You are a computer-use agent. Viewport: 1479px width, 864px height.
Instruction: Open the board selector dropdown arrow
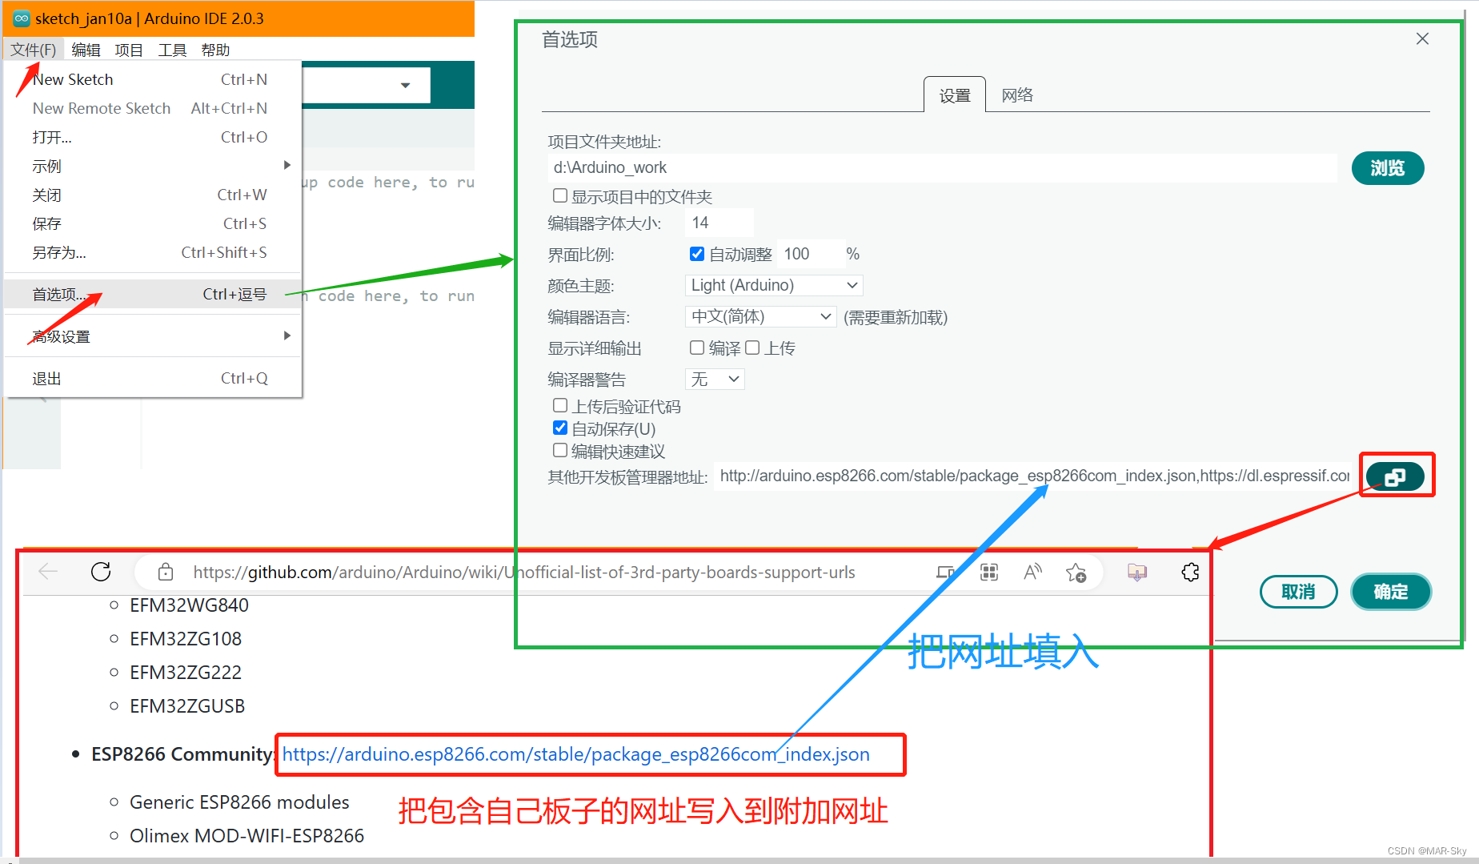tap(405, 85)
